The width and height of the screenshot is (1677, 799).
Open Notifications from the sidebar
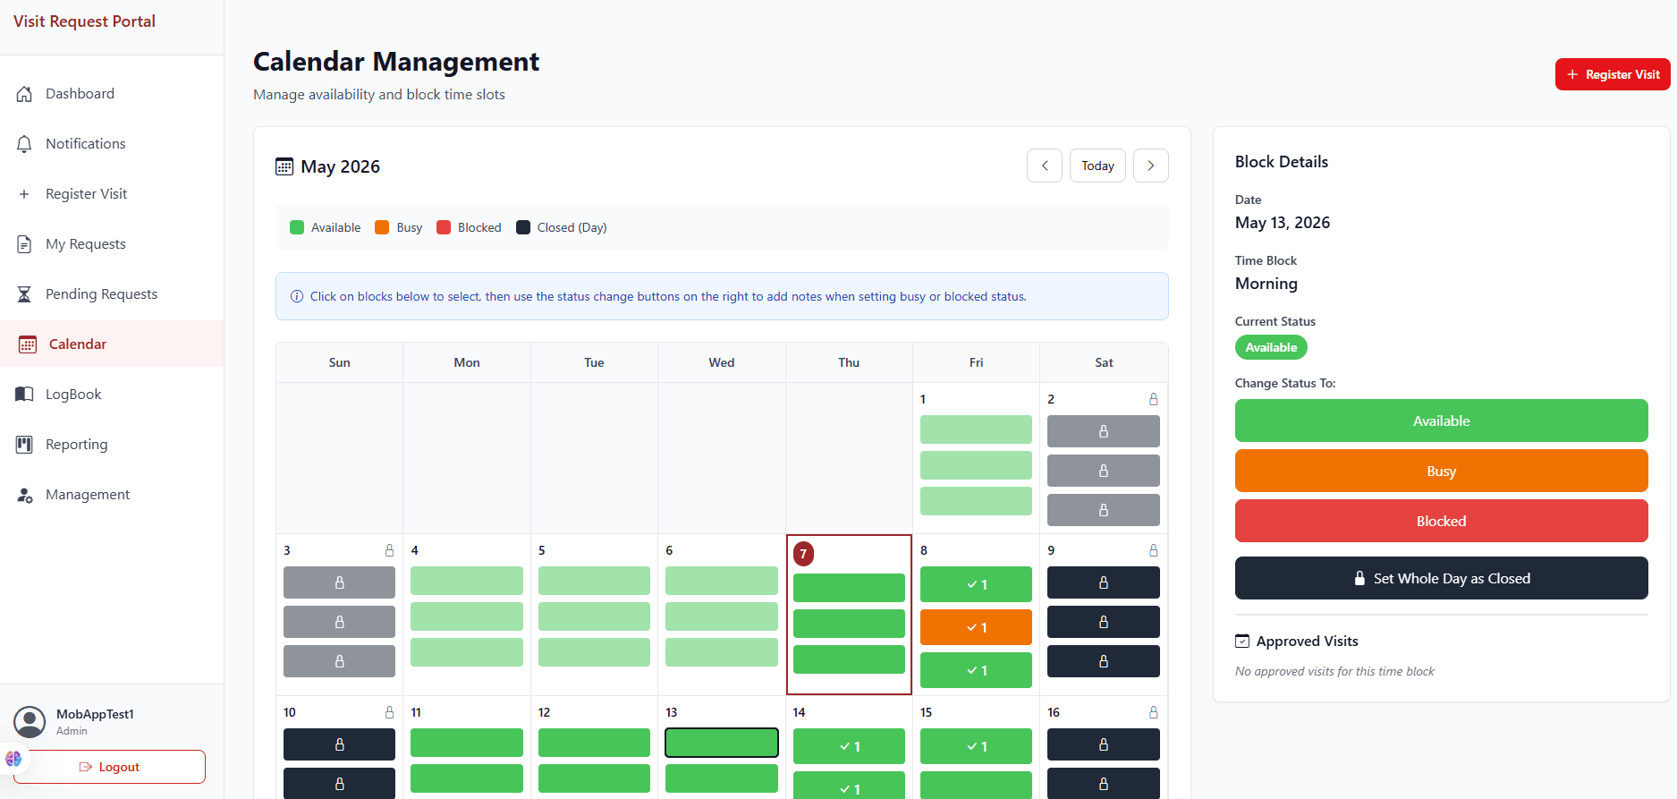tap(112, 144)
